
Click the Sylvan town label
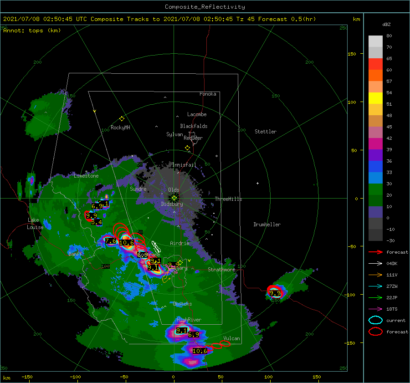pos(174,134)
